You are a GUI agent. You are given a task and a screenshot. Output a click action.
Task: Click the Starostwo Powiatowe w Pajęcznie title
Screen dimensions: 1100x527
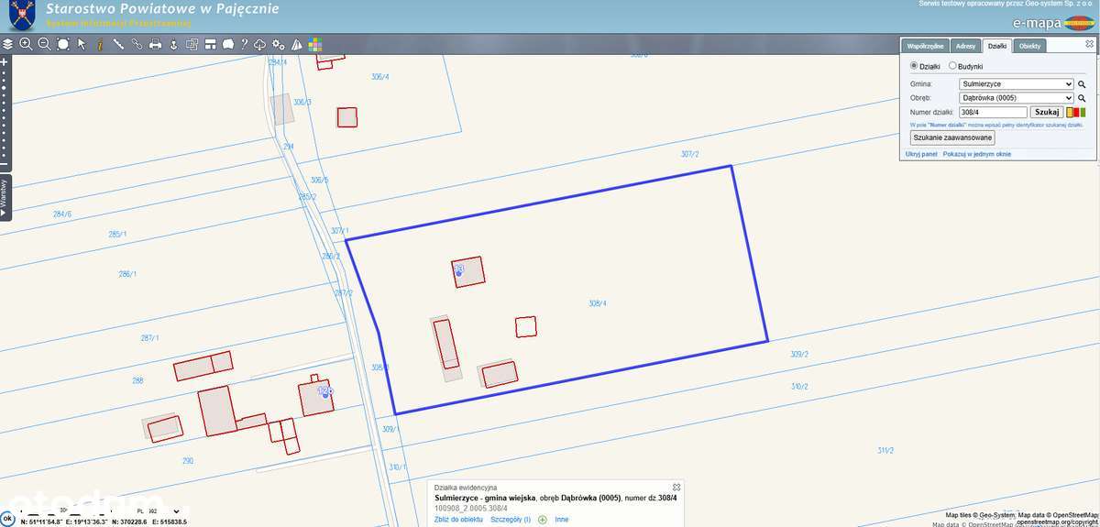[x=161, y=9]
